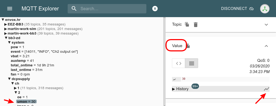This screenshot has height=106, width=276.
Task: Copy the topic to clipboard
Action: pyautogui.click(x=187, y=24)
